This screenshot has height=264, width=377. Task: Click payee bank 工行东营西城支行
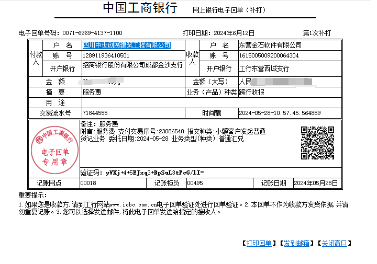[264, 68]
